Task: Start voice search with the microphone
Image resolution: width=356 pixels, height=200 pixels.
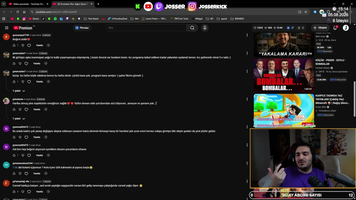Action: pos(205,28)
